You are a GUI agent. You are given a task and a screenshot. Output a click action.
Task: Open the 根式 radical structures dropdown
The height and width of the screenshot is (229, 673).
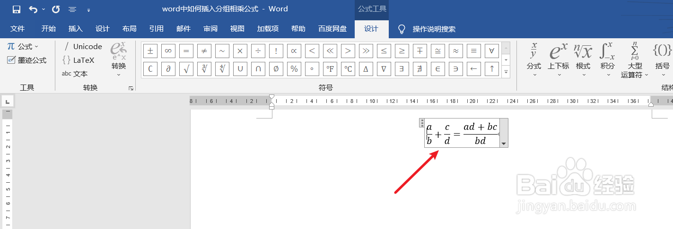tap(583, 59)
